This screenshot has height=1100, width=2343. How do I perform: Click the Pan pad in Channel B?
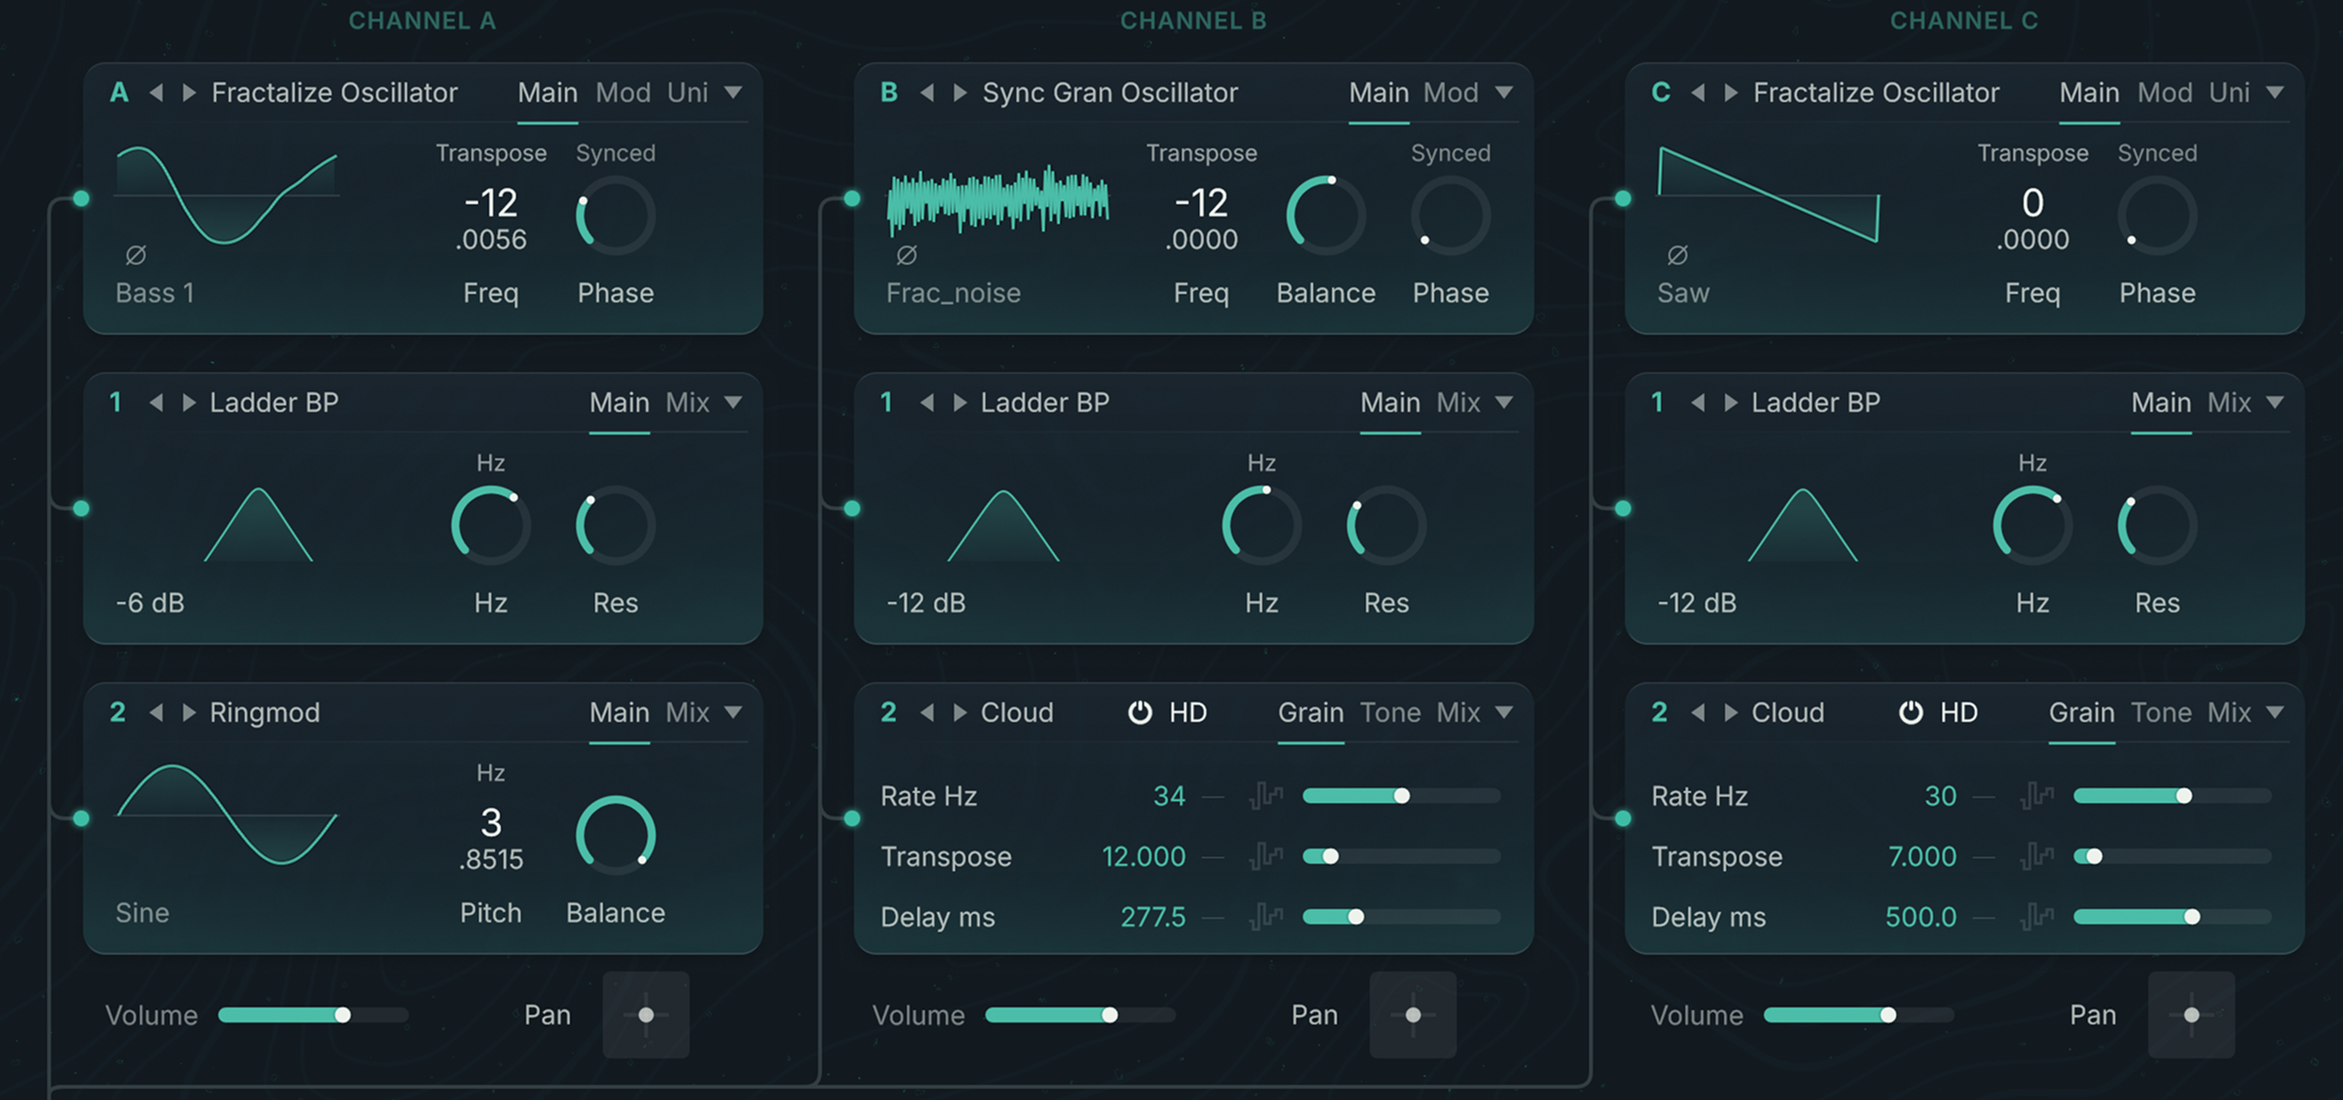pos(1413,1014)
